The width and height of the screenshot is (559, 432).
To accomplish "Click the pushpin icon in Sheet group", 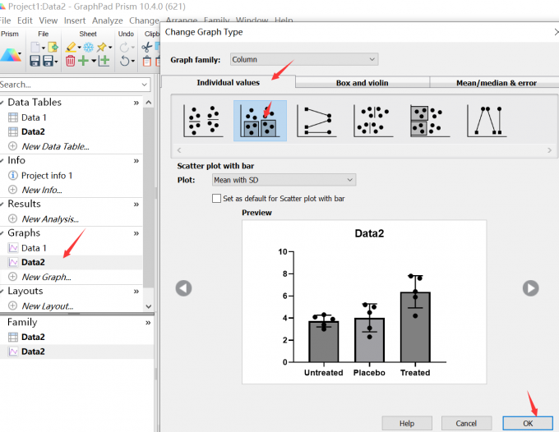I will pyautogui.click(x=102, y=47).
